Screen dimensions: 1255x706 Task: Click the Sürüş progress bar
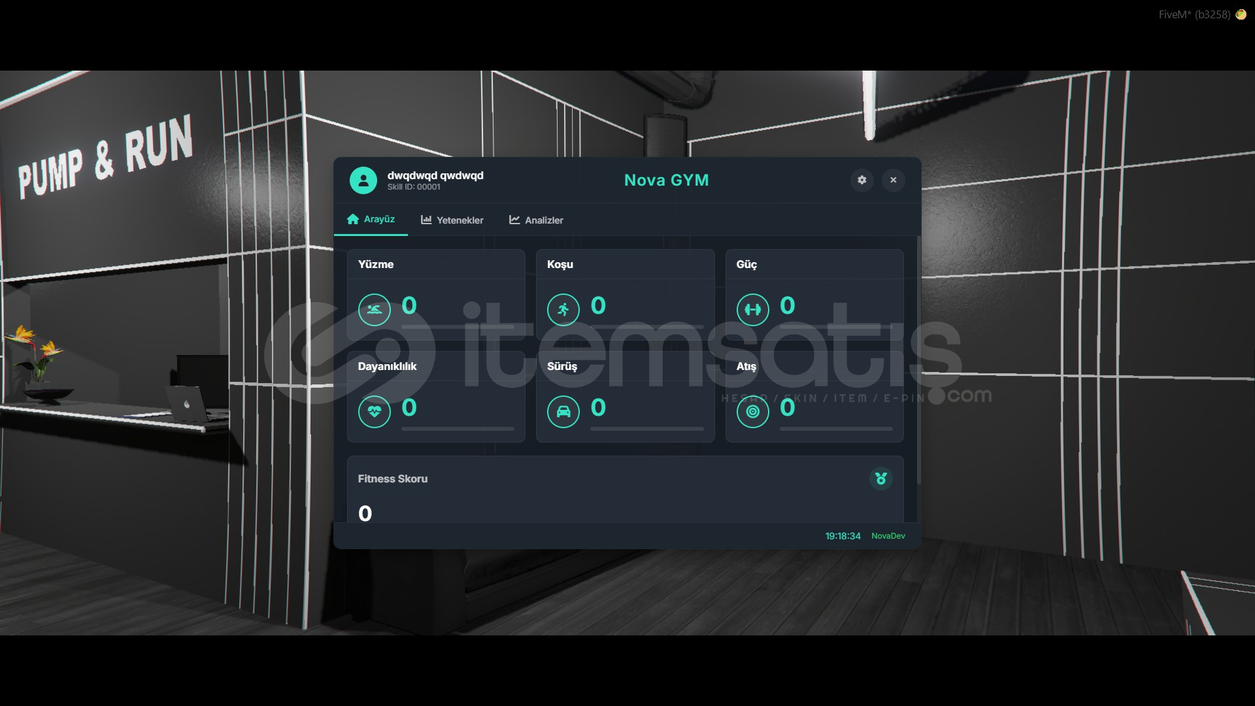(646, 429)
